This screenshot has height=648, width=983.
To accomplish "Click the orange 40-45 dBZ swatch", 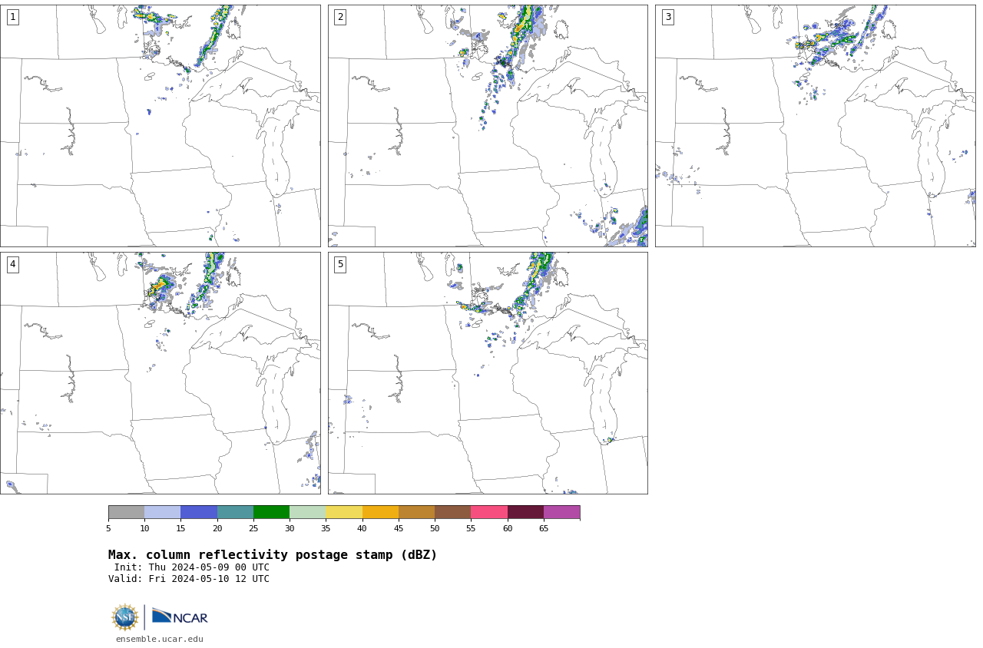I will pos(380,512).
